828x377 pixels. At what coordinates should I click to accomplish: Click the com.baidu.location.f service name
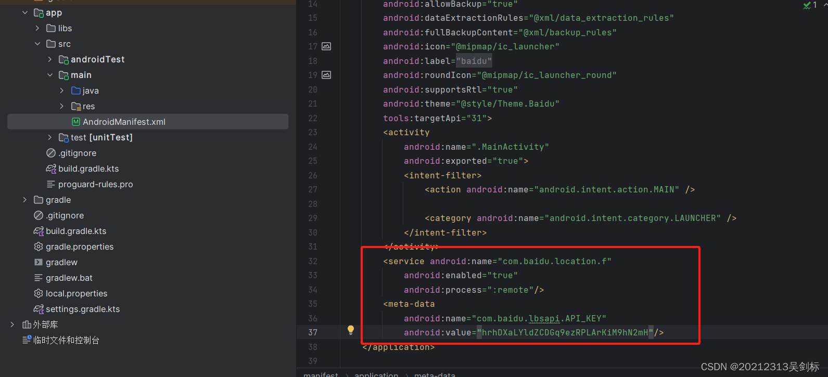click(x=555, y=261)
